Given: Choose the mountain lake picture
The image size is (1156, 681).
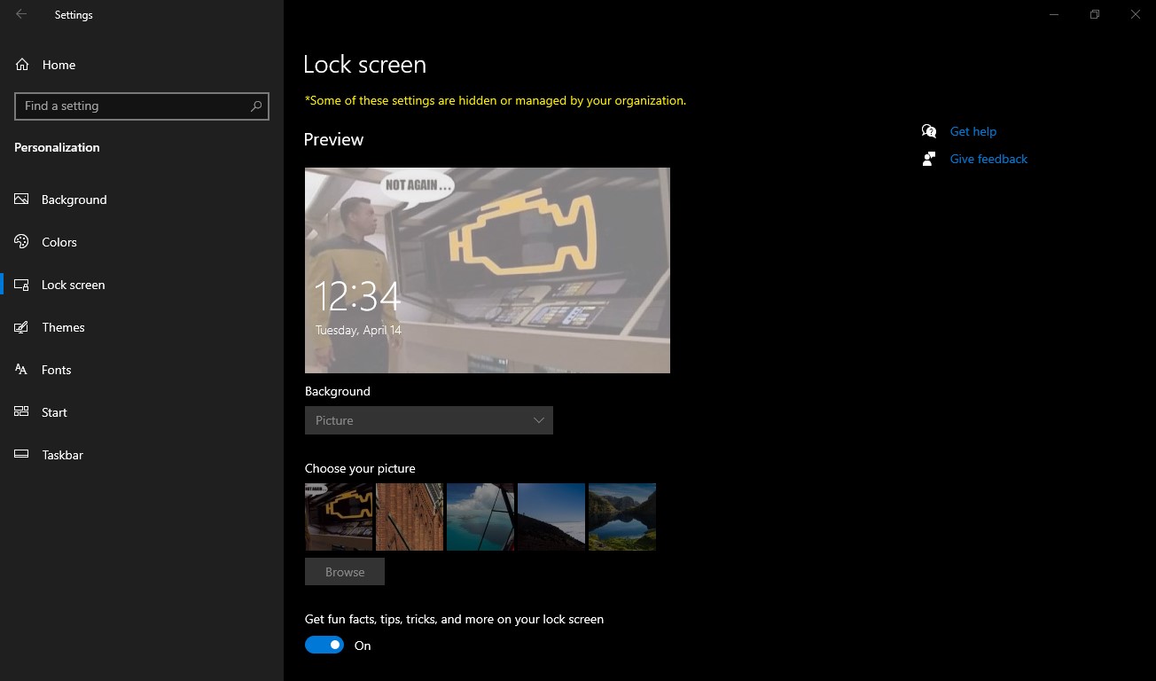Looking at the screenshot, I should point(622,517).
